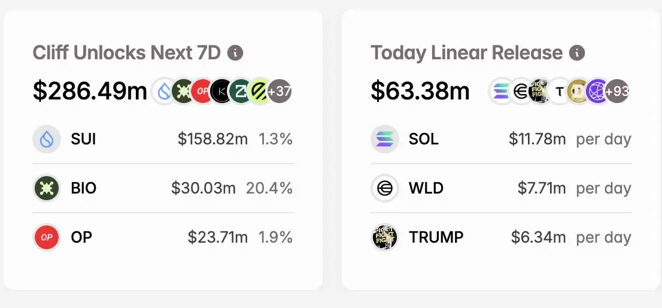The width and height of the screenshot is (662, 308).
Task: Click the SOL token icon in the list row
Action: pos(385,139)
